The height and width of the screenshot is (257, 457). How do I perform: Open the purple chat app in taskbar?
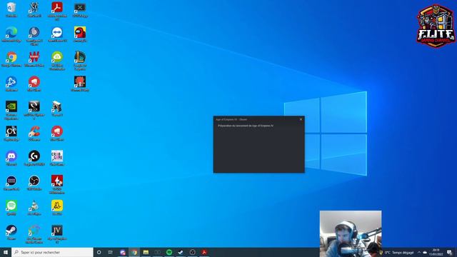click(123, 252)
